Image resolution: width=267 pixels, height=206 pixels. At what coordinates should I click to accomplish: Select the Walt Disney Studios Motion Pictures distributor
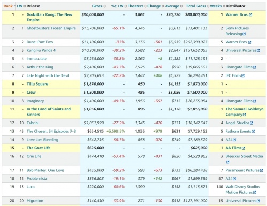coord(242,189)
